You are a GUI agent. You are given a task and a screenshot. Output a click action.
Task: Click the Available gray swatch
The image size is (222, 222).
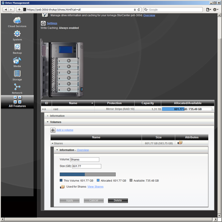131,180
